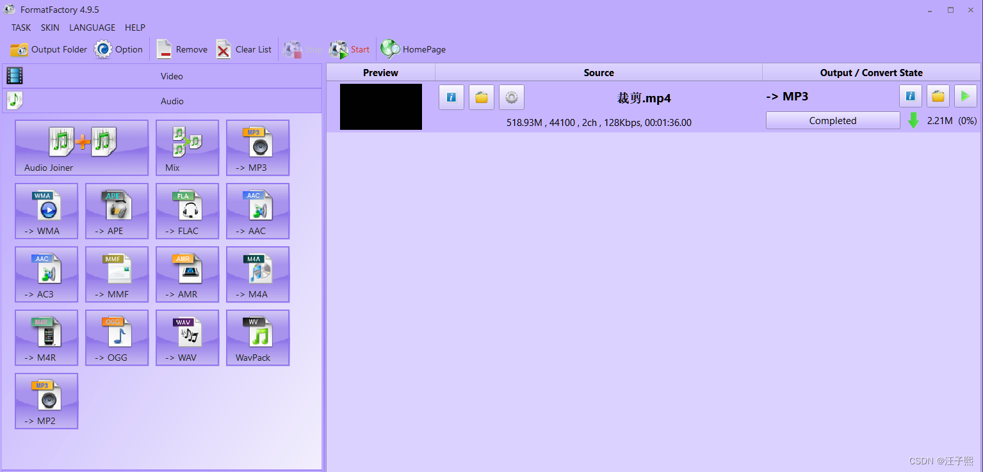Clear List of tasks

click(x=243, y=49)
